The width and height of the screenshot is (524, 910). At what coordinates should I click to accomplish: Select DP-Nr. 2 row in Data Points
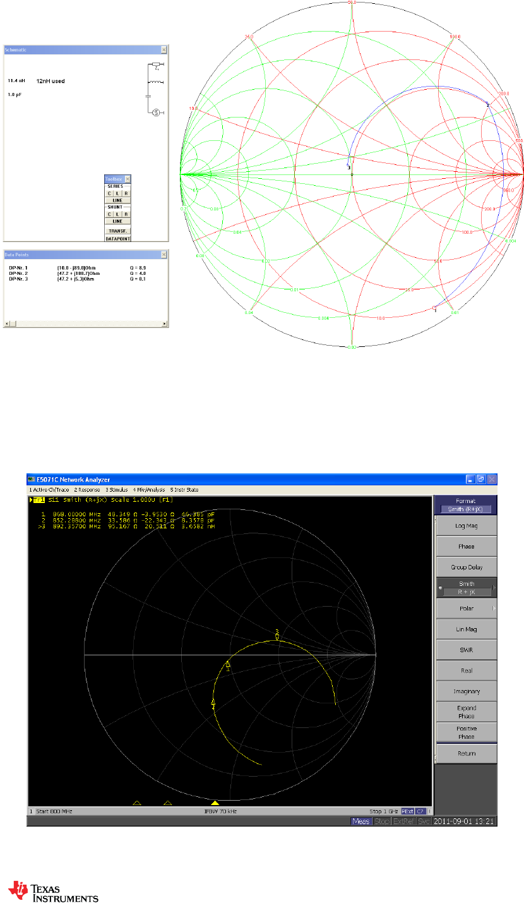[78, 273]
